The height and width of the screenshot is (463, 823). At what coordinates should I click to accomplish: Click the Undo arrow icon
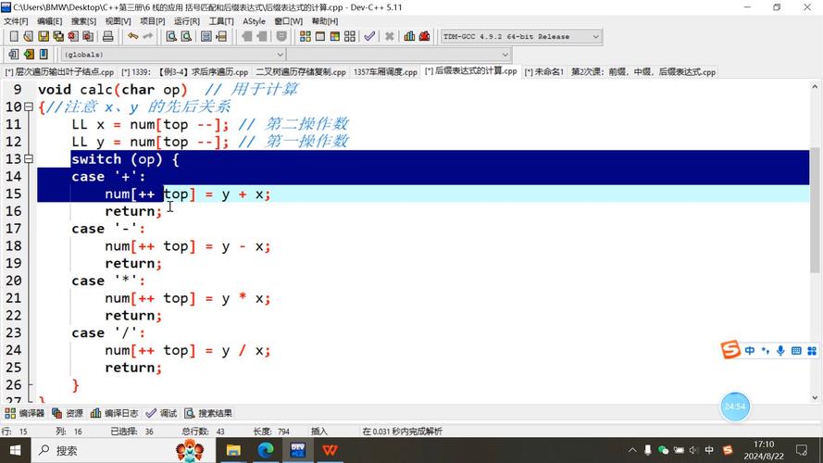coord(133,37)
